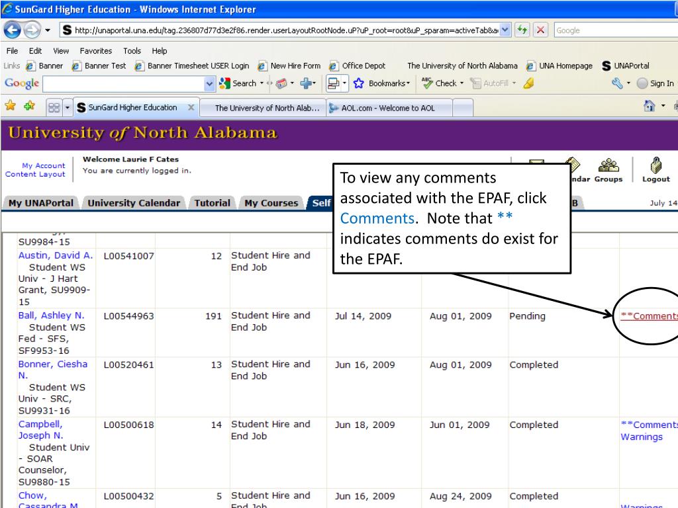Click the Add to Favorites star-plus icon
Screen dimensions: 678x508
click(29, 106)
